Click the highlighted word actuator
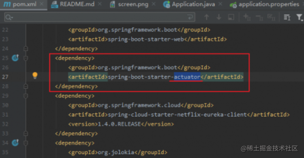Image resolution: width=304 pixels, height=158 pixels. click(x=187, y=77)
